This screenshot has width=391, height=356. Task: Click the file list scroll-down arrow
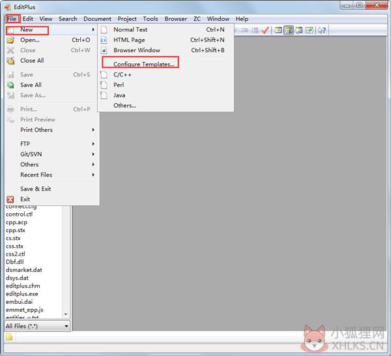click(66, 314)
